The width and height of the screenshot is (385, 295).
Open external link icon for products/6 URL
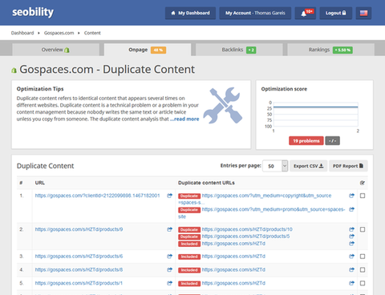click(x=169, y=257)
